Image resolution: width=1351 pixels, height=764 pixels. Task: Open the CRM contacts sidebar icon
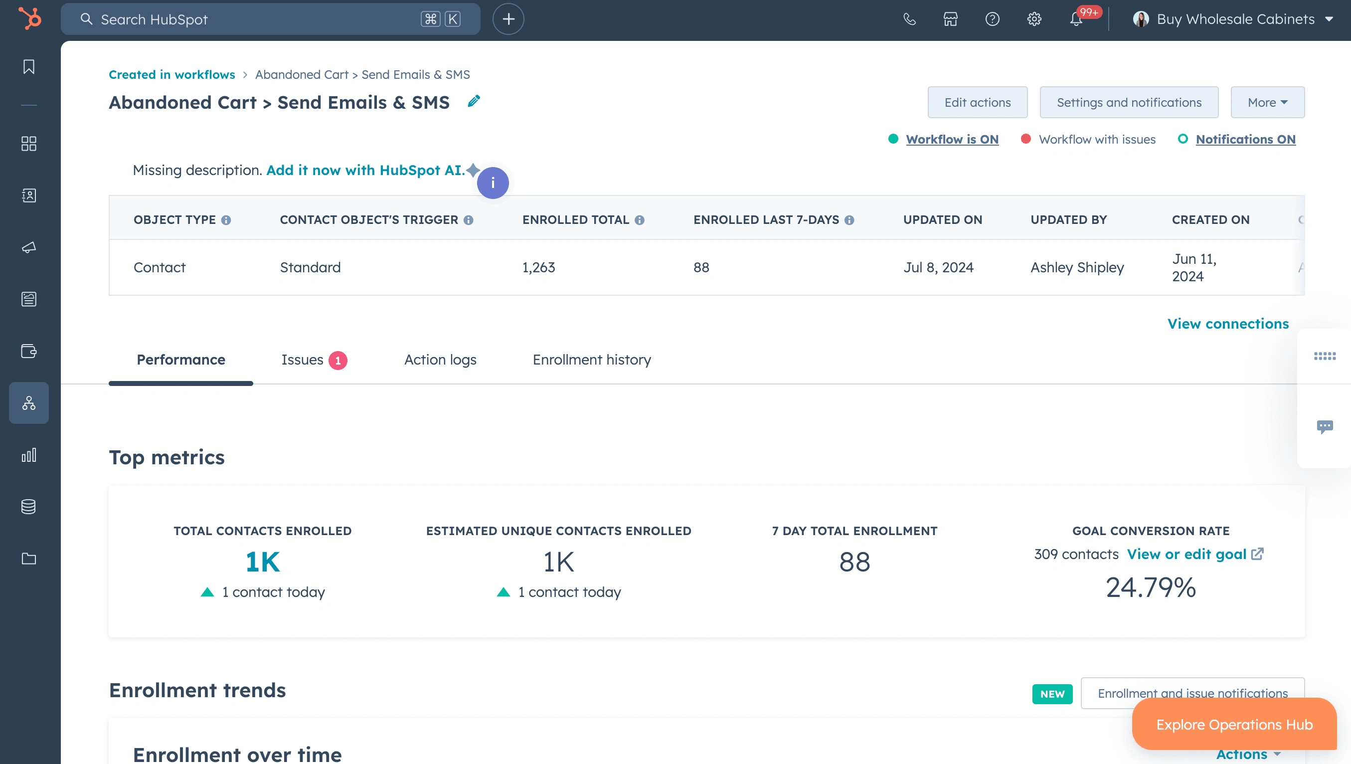29,195
